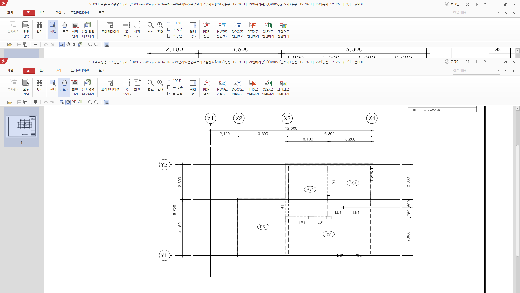Toggle selection tool in lower window quick toolbar
Viewport: 520px width, 293px height.
(x=62, y=102)
